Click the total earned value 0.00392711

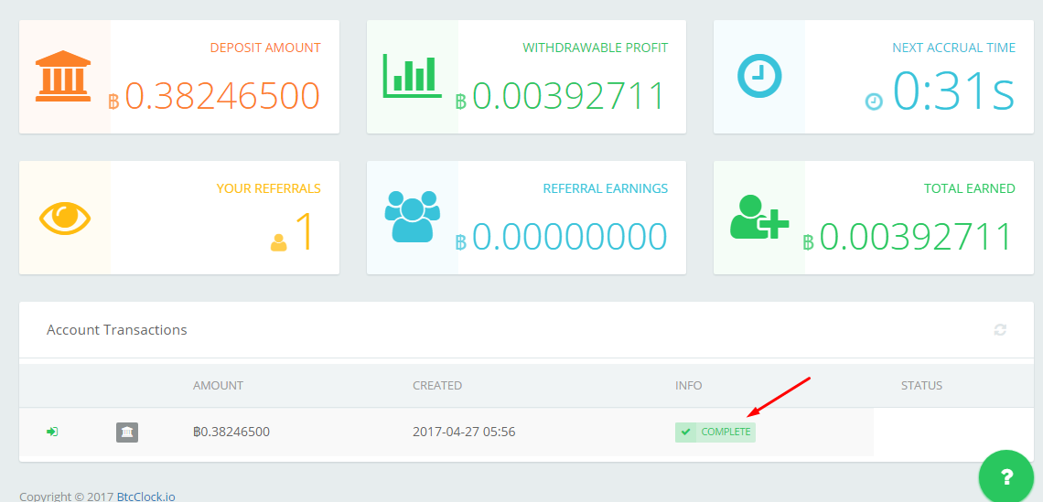pos(916,237)
